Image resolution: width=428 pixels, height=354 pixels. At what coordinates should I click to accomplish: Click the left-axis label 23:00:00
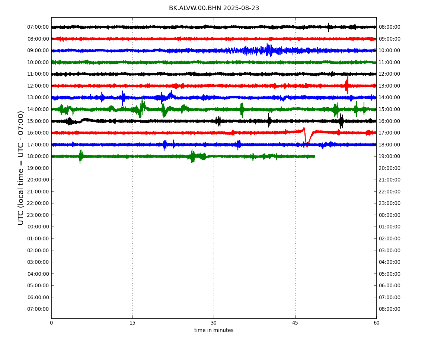38,215
